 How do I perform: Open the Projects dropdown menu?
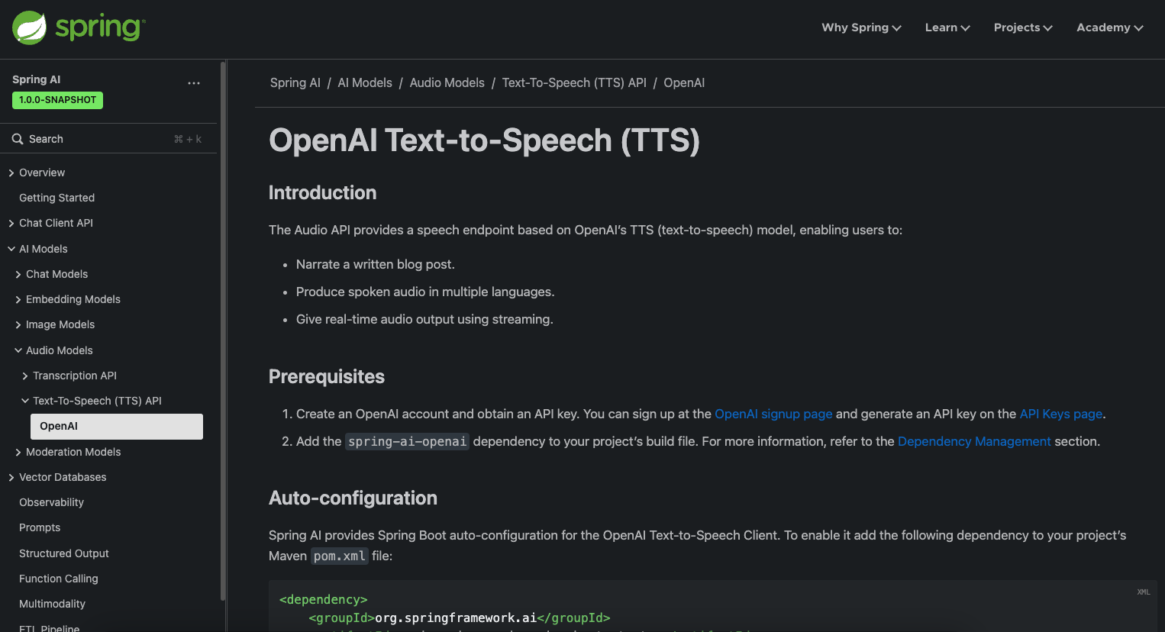tap(1023, 27)
